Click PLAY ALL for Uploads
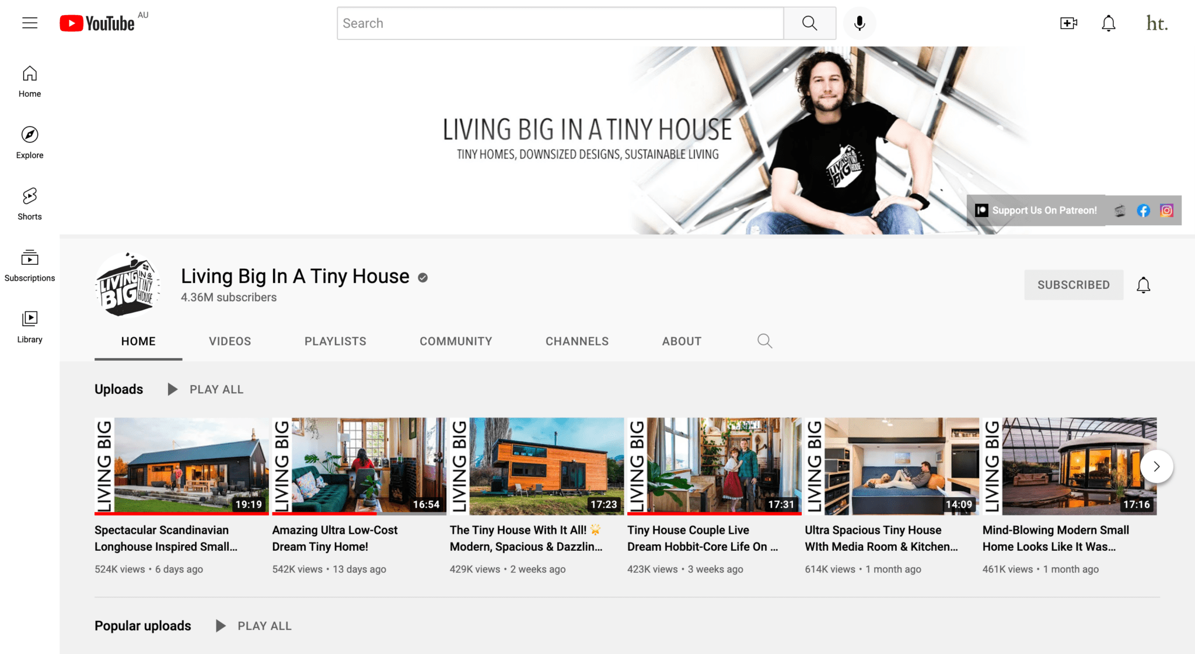Image resolution: width=1195 pixels, height=654 pixels. [x=216, y=389]
